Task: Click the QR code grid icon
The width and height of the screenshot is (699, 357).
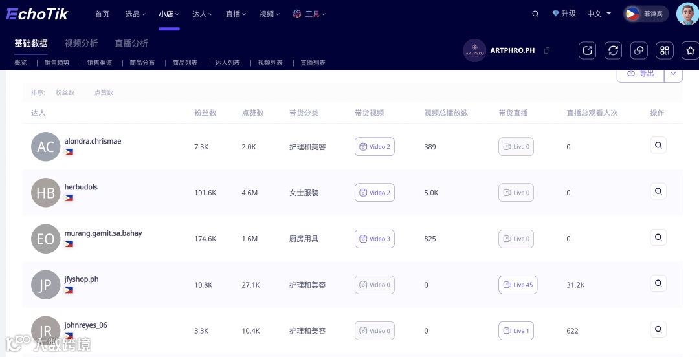Action: coord(665,50)
